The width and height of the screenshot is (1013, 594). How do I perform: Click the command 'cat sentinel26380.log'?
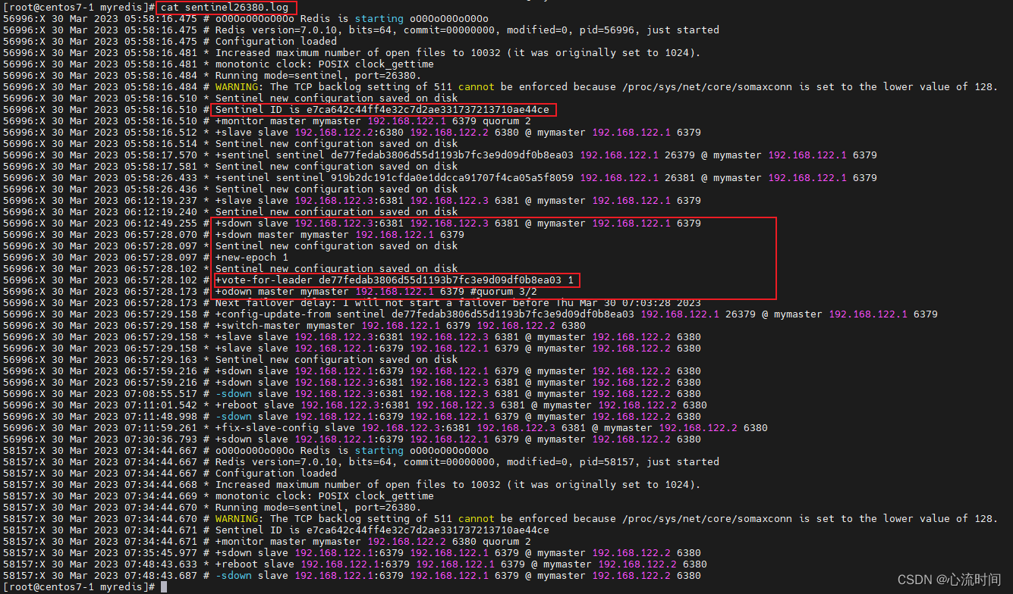(224, 7)
